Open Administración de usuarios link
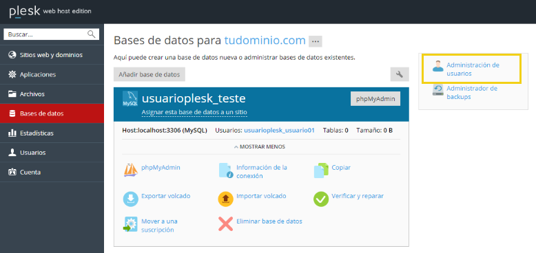The image size is (536, 253). [x=473, y=69]
